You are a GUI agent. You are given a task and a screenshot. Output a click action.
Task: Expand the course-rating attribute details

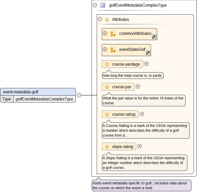[142, 114]
